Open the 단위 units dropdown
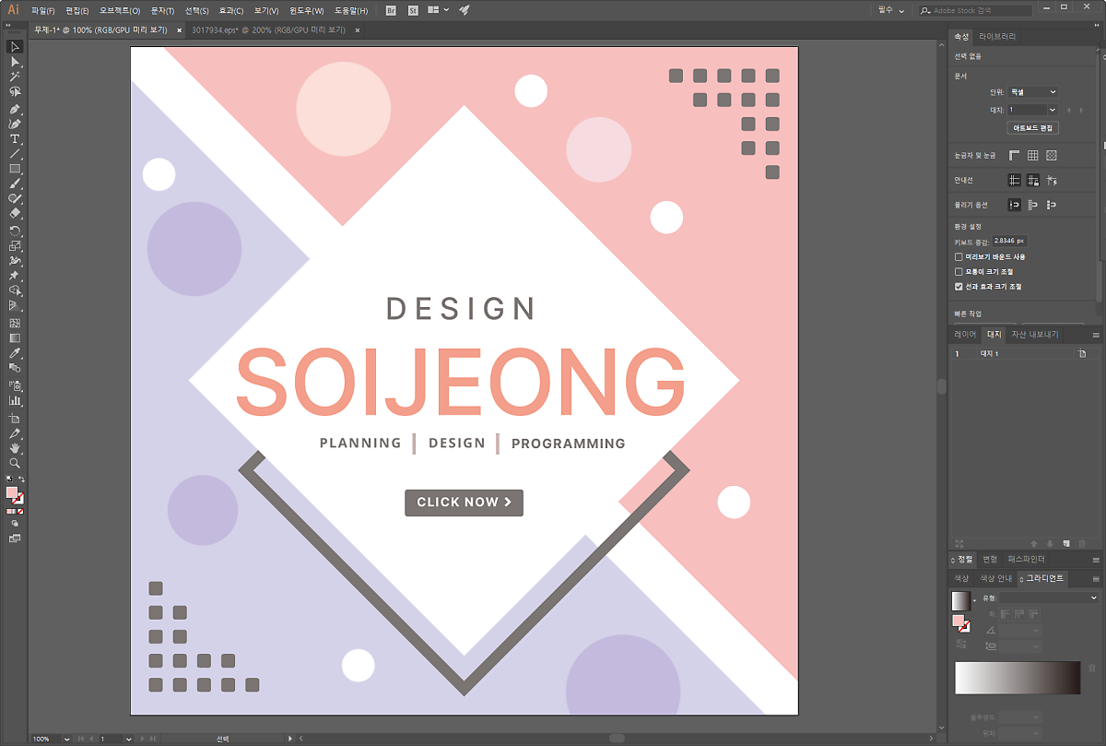1106x746 pixels. click(1032, 92)
